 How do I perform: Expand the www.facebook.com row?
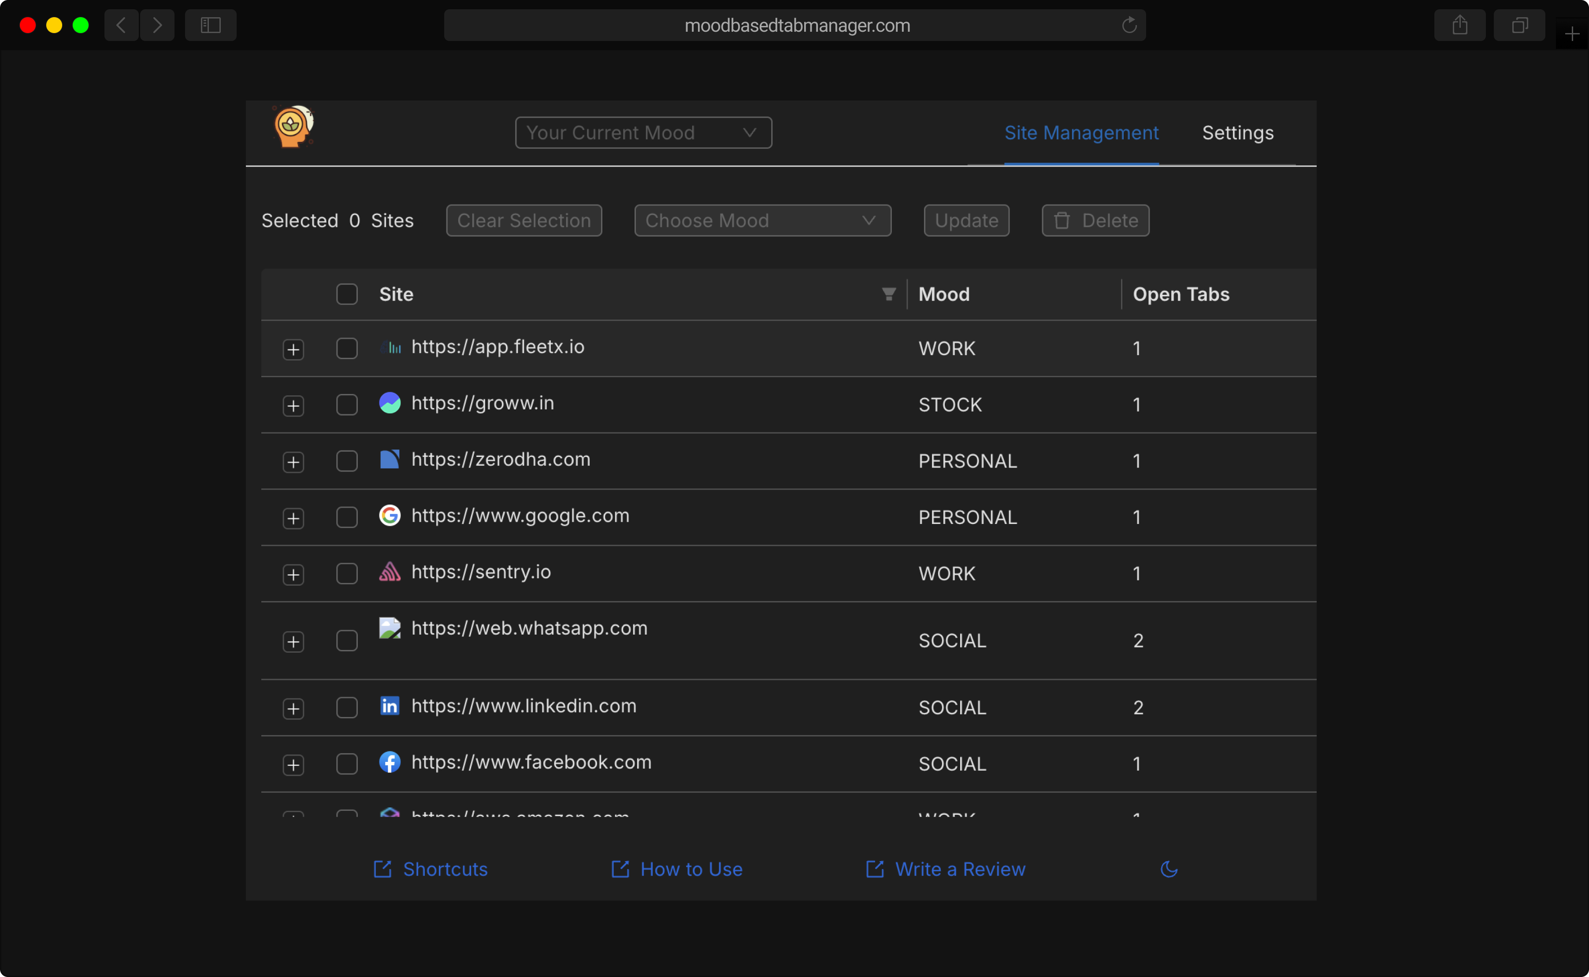point(293,765)
